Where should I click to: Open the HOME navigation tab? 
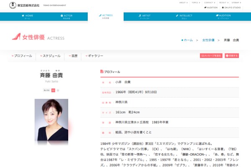point(27,17)
